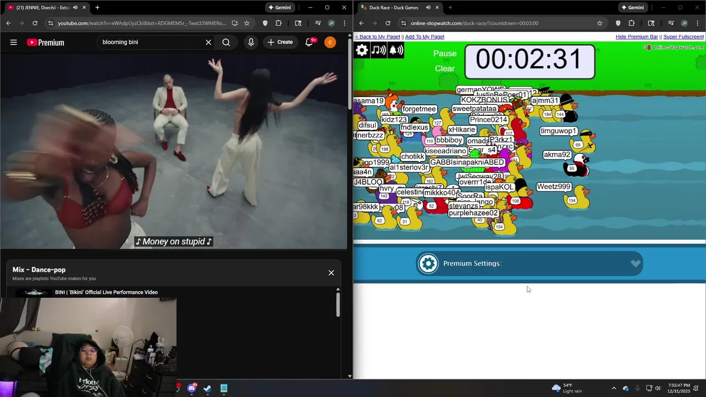Toggle the duck race music sound icon
The width and height of the screenshot is (706, 397).
pyautogui.click(x=378, y=50)
